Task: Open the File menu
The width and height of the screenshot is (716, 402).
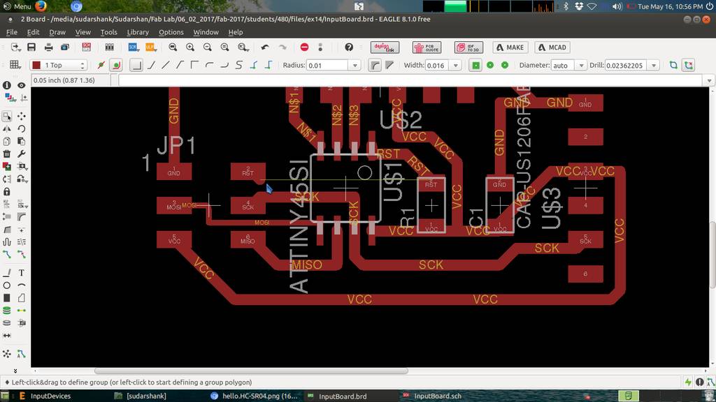Action: 11,32
